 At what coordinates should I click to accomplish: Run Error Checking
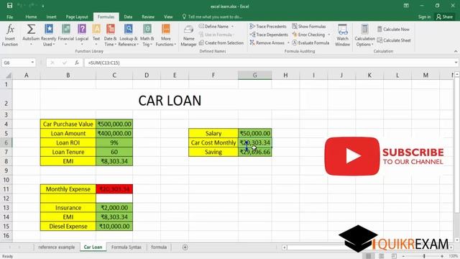(x=308, y=35)
